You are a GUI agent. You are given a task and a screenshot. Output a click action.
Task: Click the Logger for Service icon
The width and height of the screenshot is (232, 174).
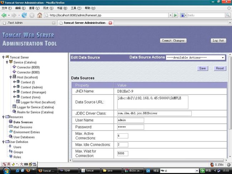14,107
